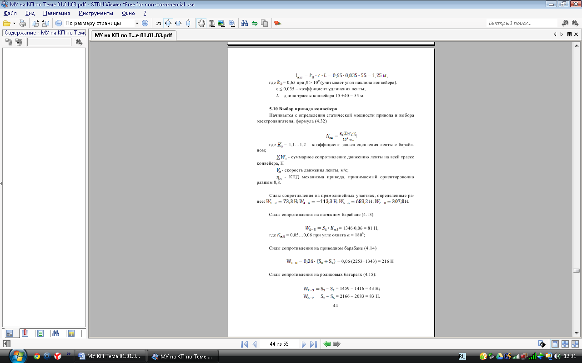Click the red book icon
Viewport: 582px width, 363px height.
(x=277, y=23)
